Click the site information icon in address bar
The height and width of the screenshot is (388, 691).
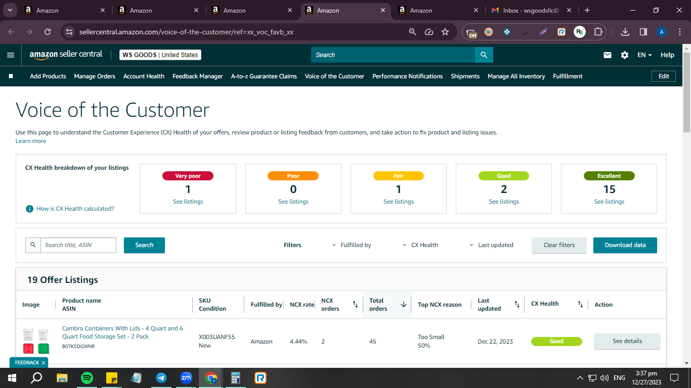[70, 32]
